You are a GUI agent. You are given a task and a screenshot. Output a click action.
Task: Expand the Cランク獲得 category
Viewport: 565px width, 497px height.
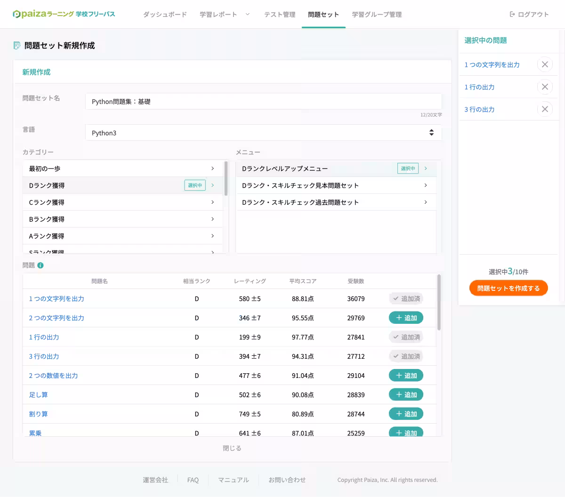[121, 202]
